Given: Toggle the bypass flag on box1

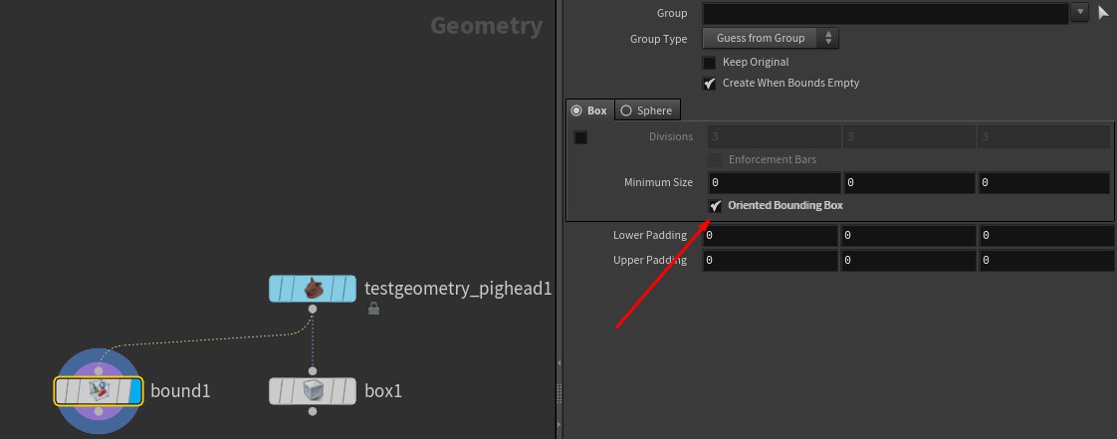Looking at the screenshot, I should (276, 391).
